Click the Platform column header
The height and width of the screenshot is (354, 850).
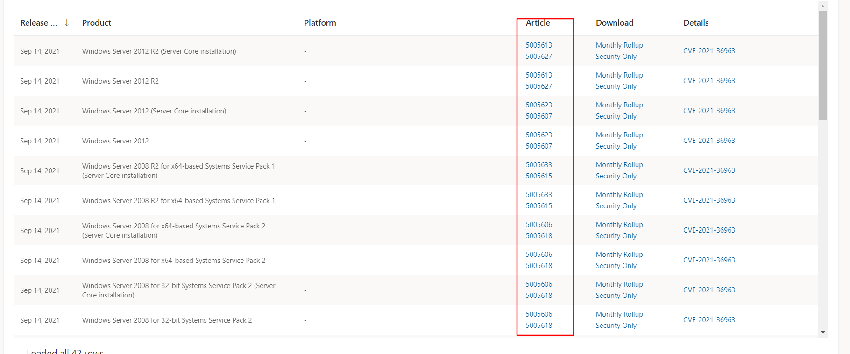click(x=320, y=23)
